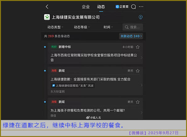Click the 搜索 input field
The image size is (187, 137).
[x=133, y=27]
